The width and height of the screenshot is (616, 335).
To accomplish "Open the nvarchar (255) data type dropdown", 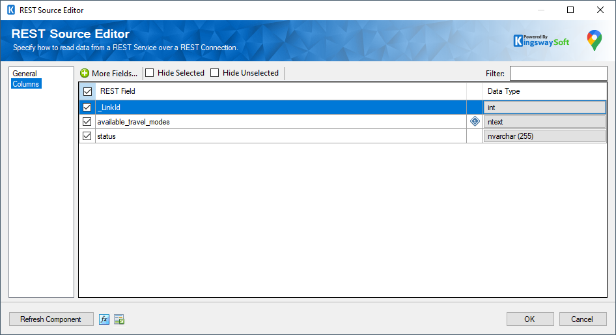I will (x=544, y=136).
